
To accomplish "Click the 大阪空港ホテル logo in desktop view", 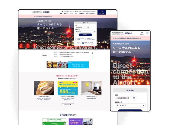I will 37,12.
